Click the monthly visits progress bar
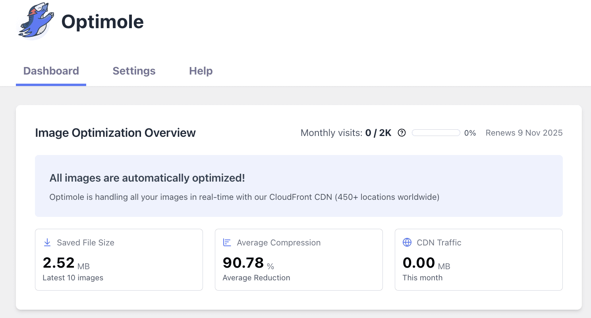 click(436, 133)
